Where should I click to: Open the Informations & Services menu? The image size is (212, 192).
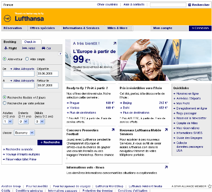coord(81,28)
